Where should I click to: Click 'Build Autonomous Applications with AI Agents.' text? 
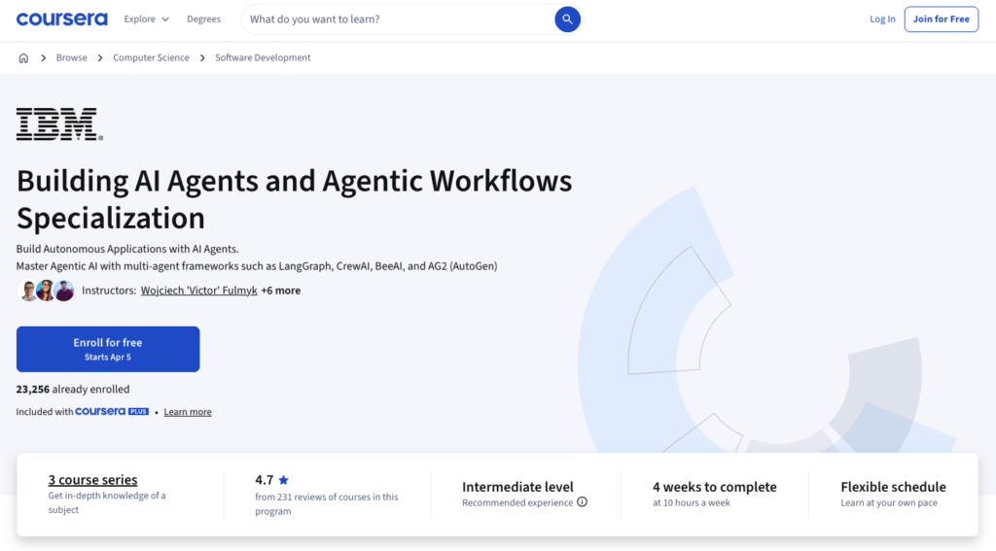(x=127, y=249)
